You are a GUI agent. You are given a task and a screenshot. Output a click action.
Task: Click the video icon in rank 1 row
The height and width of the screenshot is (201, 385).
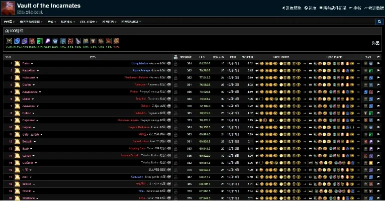pos(175,63)
